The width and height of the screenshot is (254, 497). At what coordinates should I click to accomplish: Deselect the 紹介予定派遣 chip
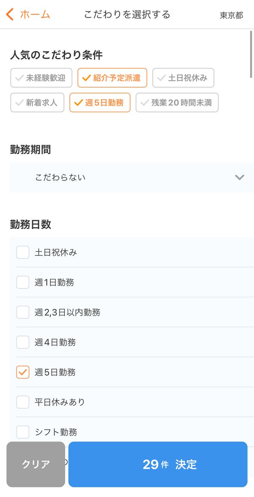coord(112,77)
